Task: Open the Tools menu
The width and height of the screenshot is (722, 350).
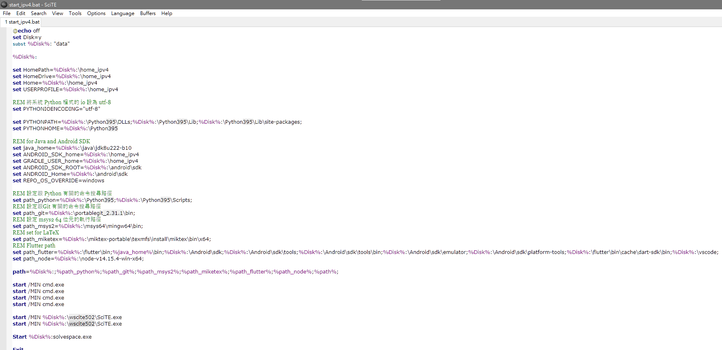Action: 75,13
